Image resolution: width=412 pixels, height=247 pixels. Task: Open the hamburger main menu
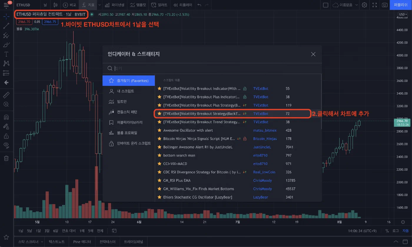pos(6,5)
